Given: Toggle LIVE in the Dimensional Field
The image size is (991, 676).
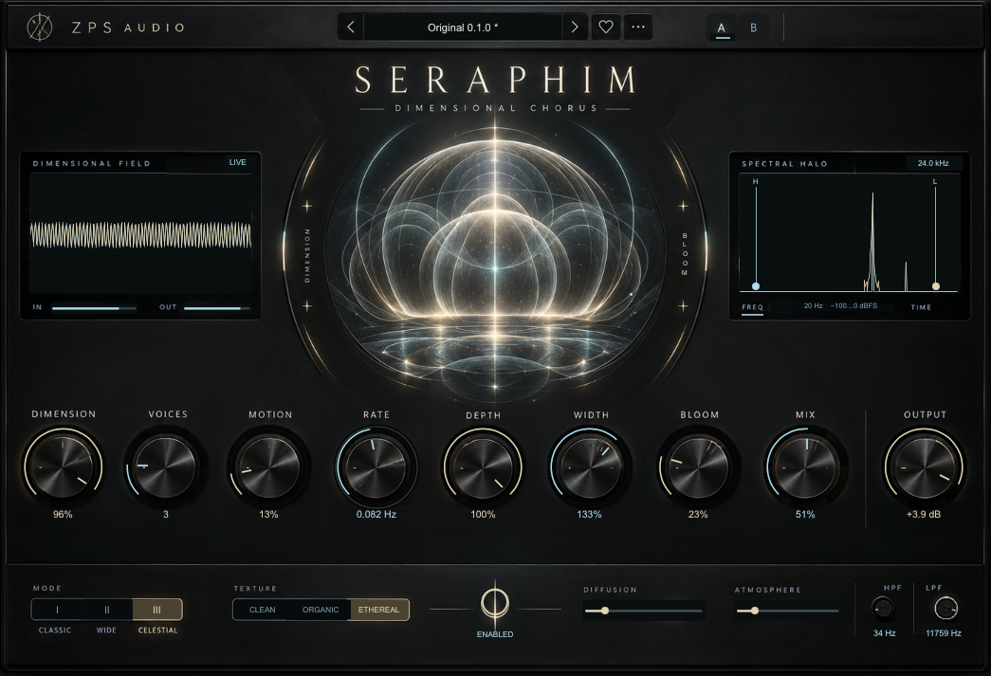Looking at the screenshot, I should (x=238, y=162).
